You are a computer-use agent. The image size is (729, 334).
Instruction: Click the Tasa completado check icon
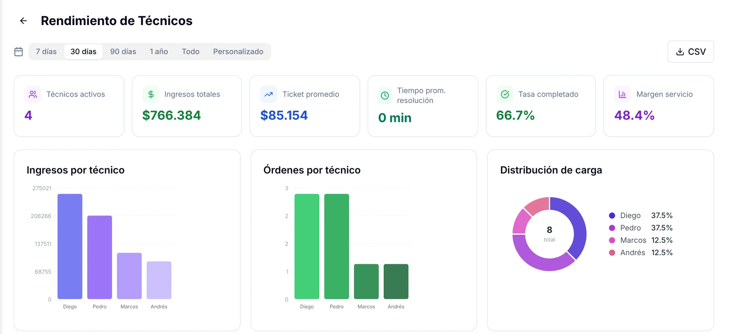(x=505, y=94)
